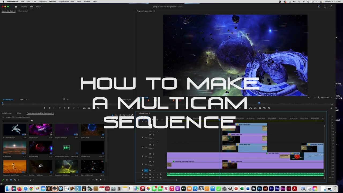Viewport: 343px width, 193px height.
Task: Switch Project panel to List view
Action: [7, 180]
